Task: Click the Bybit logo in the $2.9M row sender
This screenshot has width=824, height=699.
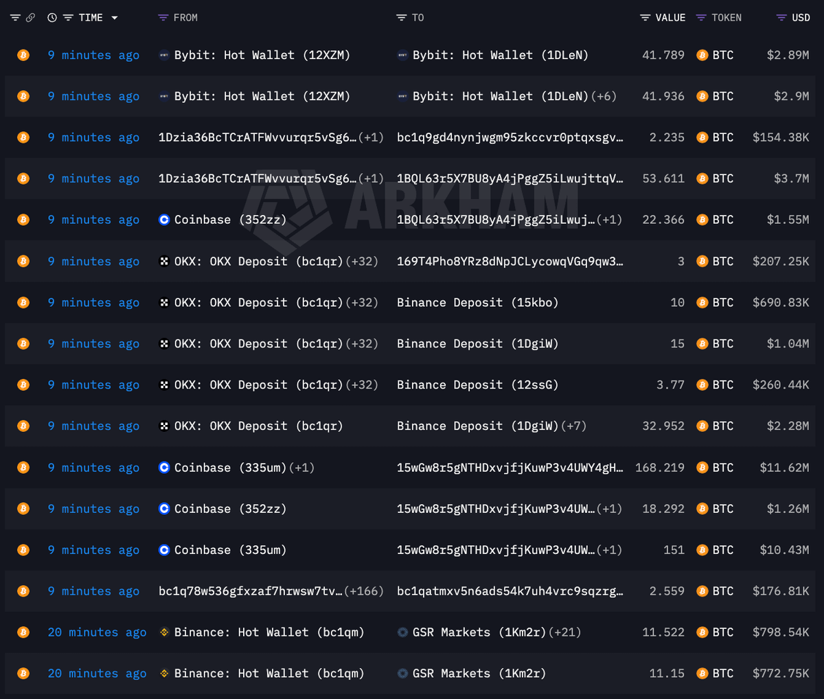Action: coord(164,96)
